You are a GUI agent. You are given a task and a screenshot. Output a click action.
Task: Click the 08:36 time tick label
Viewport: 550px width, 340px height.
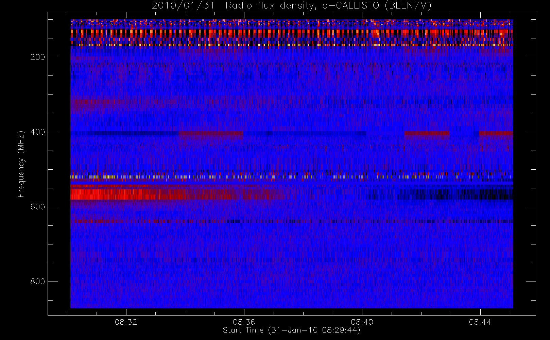(x=244, y=322)
